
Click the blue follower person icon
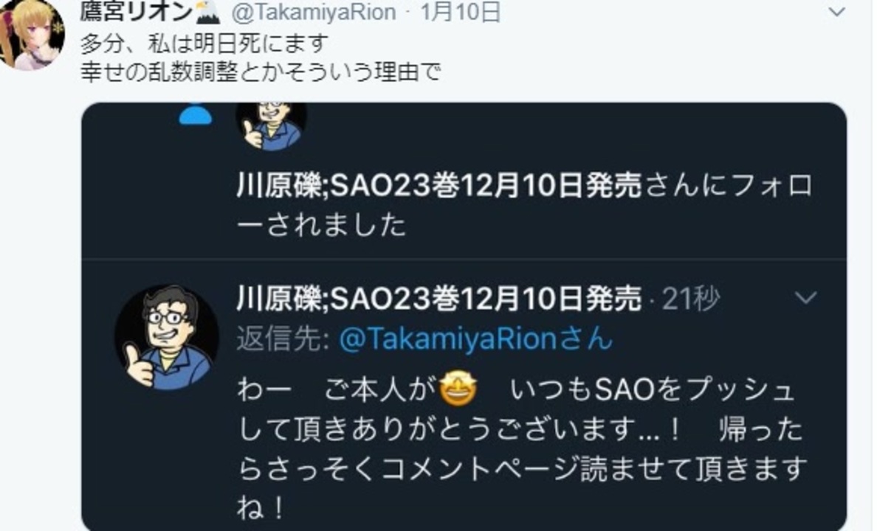point(195,115)
